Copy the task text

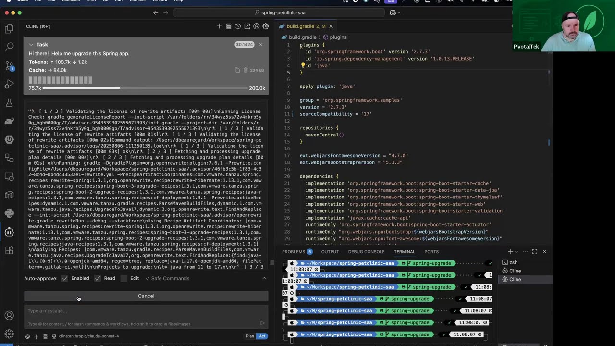click(237, 70)
